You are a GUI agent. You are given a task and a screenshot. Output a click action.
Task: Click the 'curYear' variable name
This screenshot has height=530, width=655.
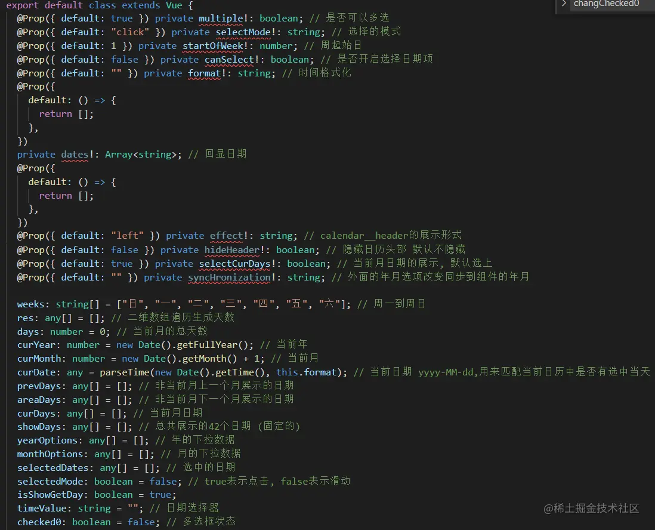[x=36, y=345]
